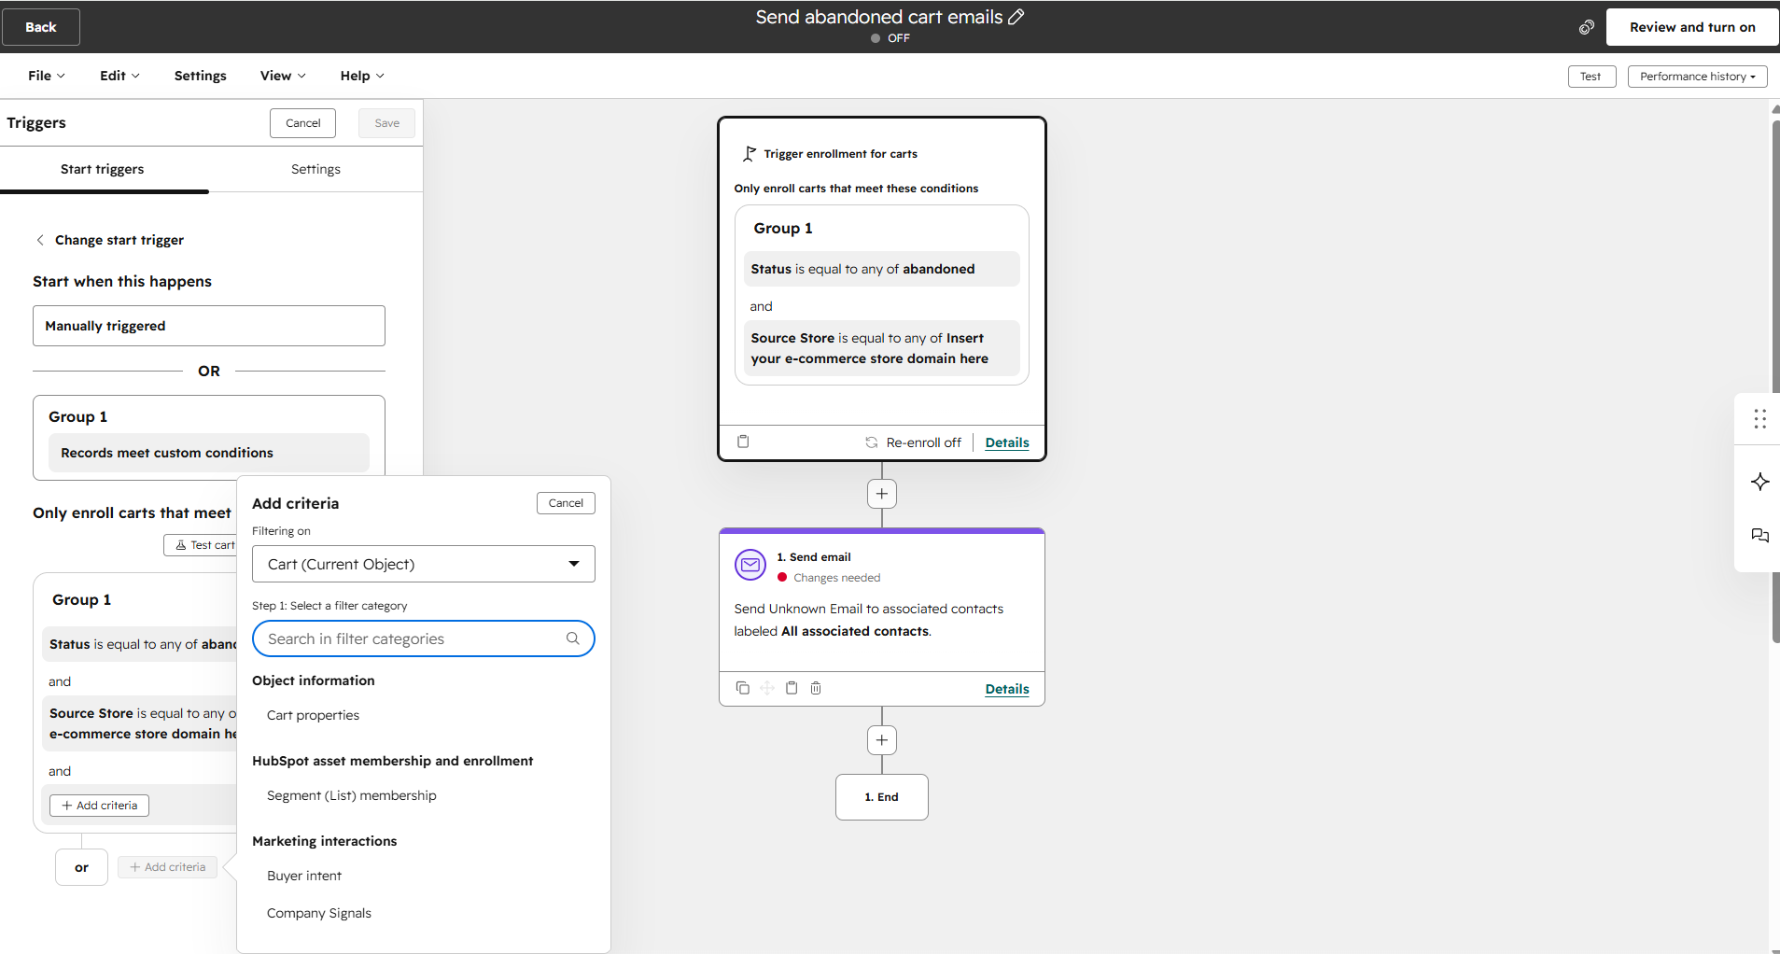Click the trigger flag icon on the enrollment card

tap(749, 154)
